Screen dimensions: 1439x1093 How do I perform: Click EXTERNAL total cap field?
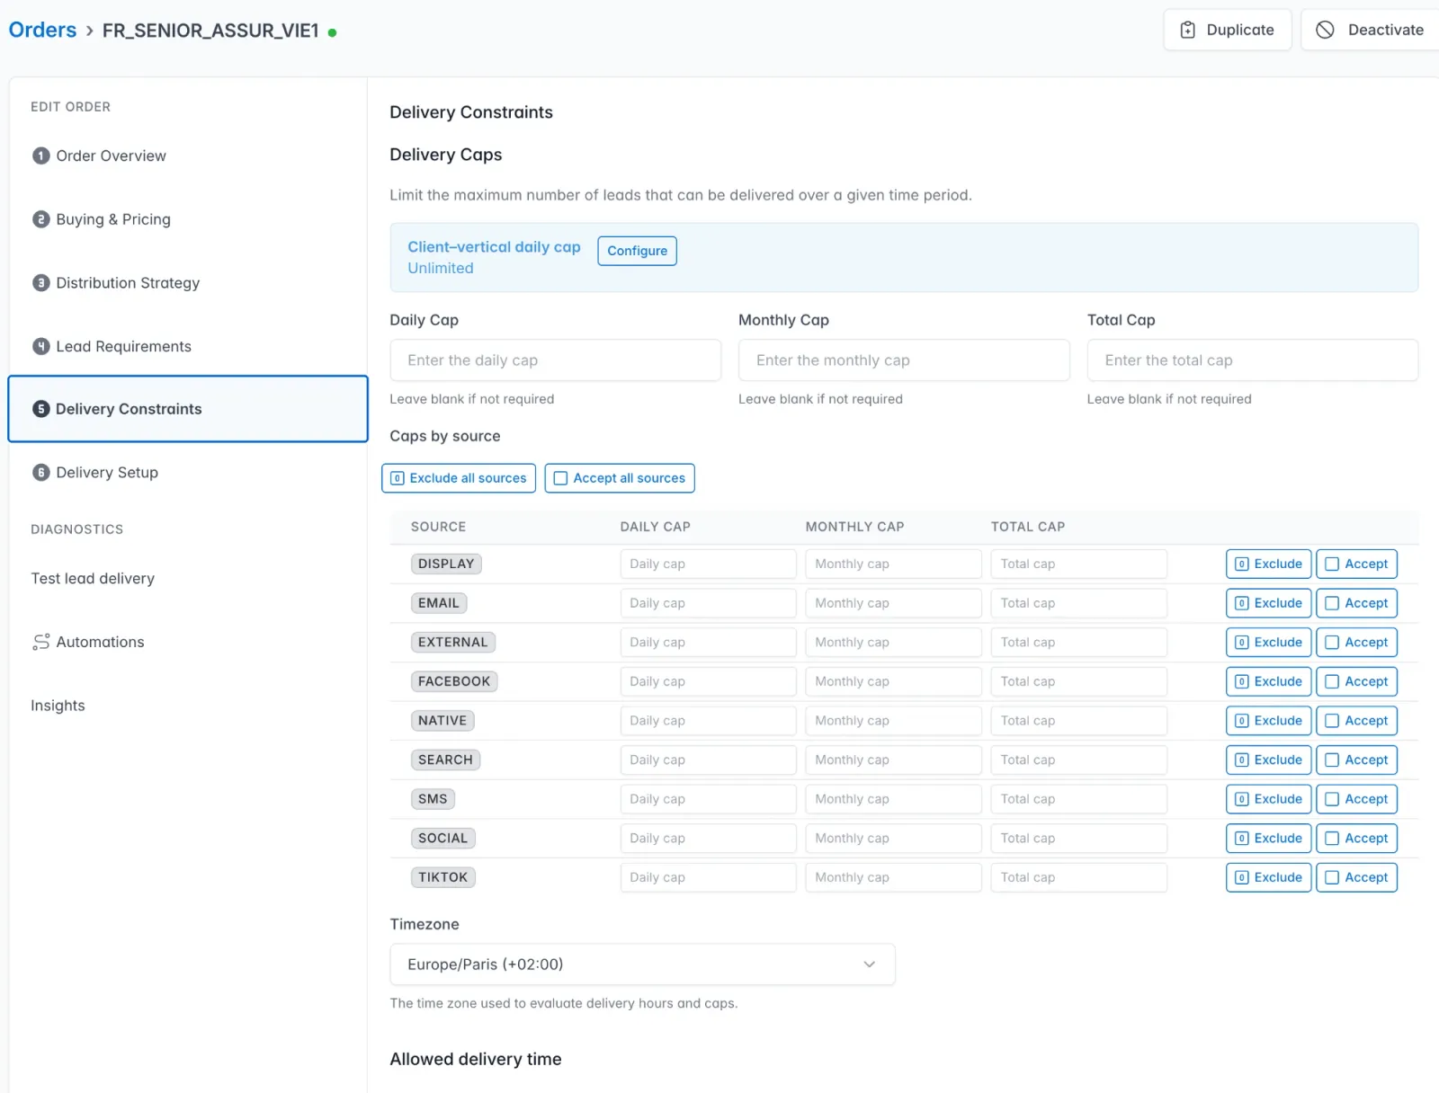click(1078, 643)
